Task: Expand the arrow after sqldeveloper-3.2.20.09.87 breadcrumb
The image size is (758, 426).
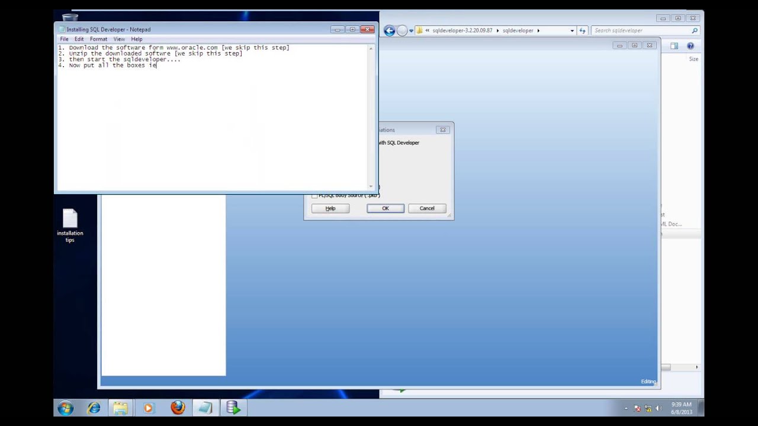Action: pos(497,30)
